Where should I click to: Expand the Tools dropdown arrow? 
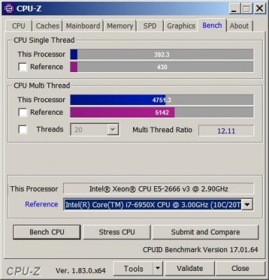158,269
